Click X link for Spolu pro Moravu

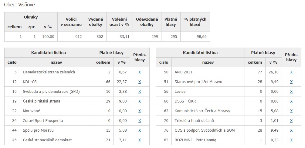(140, 130)
